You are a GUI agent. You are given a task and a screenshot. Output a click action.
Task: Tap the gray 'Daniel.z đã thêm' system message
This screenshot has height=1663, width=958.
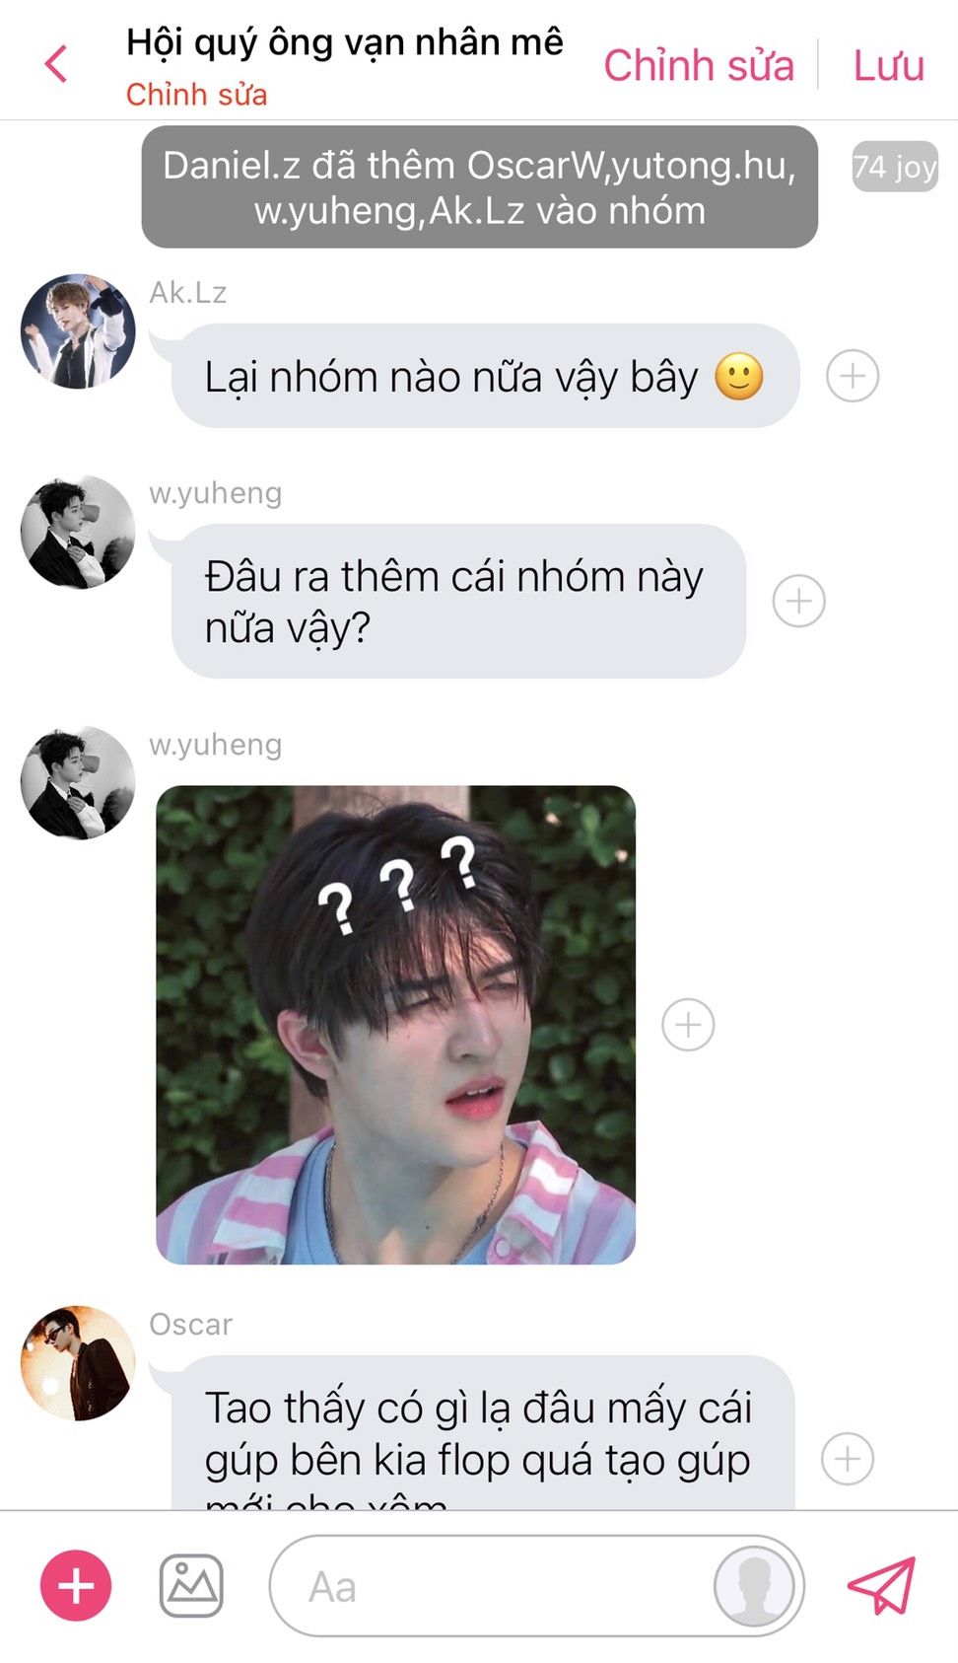pyautogui.click(x=480, y=187)
